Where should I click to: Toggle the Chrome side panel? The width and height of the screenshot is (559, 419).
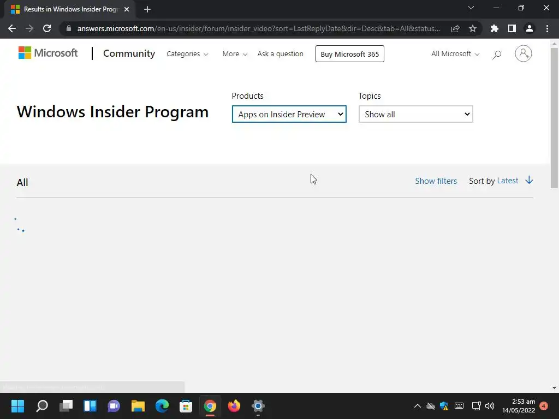coord(512,28)
